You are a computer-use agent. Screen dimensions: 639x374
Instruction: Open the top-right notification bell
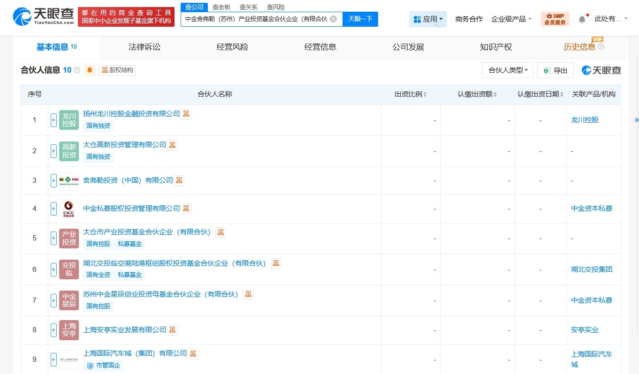pos(581,18)
